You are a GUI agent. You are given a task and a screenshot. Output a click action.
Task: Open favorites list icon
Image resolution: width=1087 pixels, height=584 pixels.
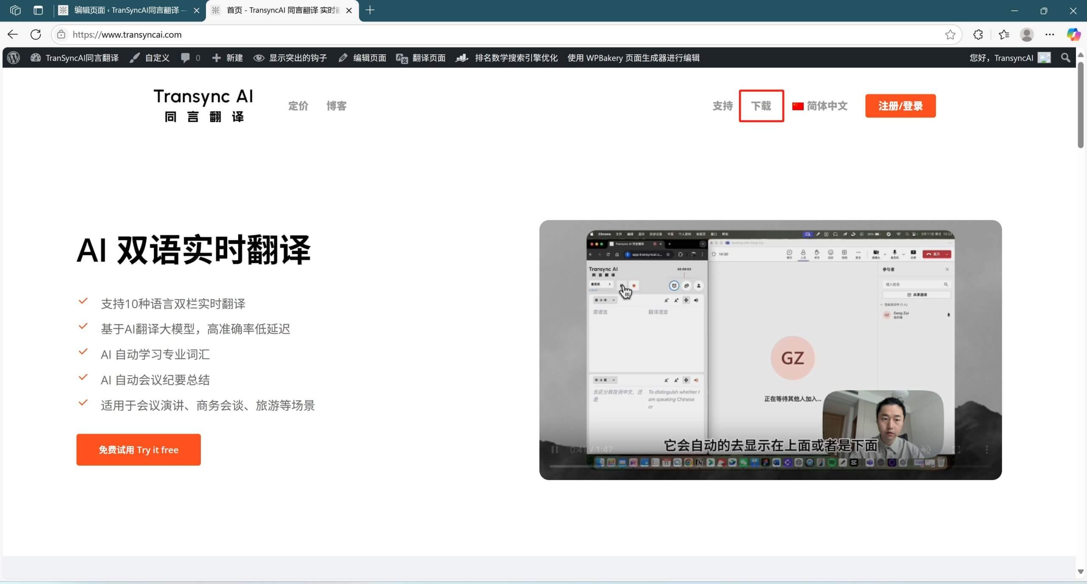coord(1004,34)
